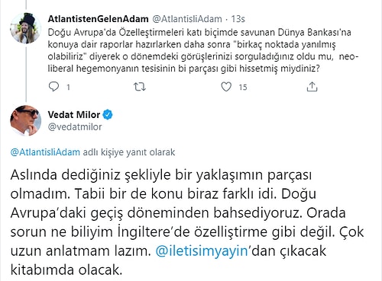
Task: Like the tweet with heart icon
Action: pyautogui.click(x=226, y=87)
